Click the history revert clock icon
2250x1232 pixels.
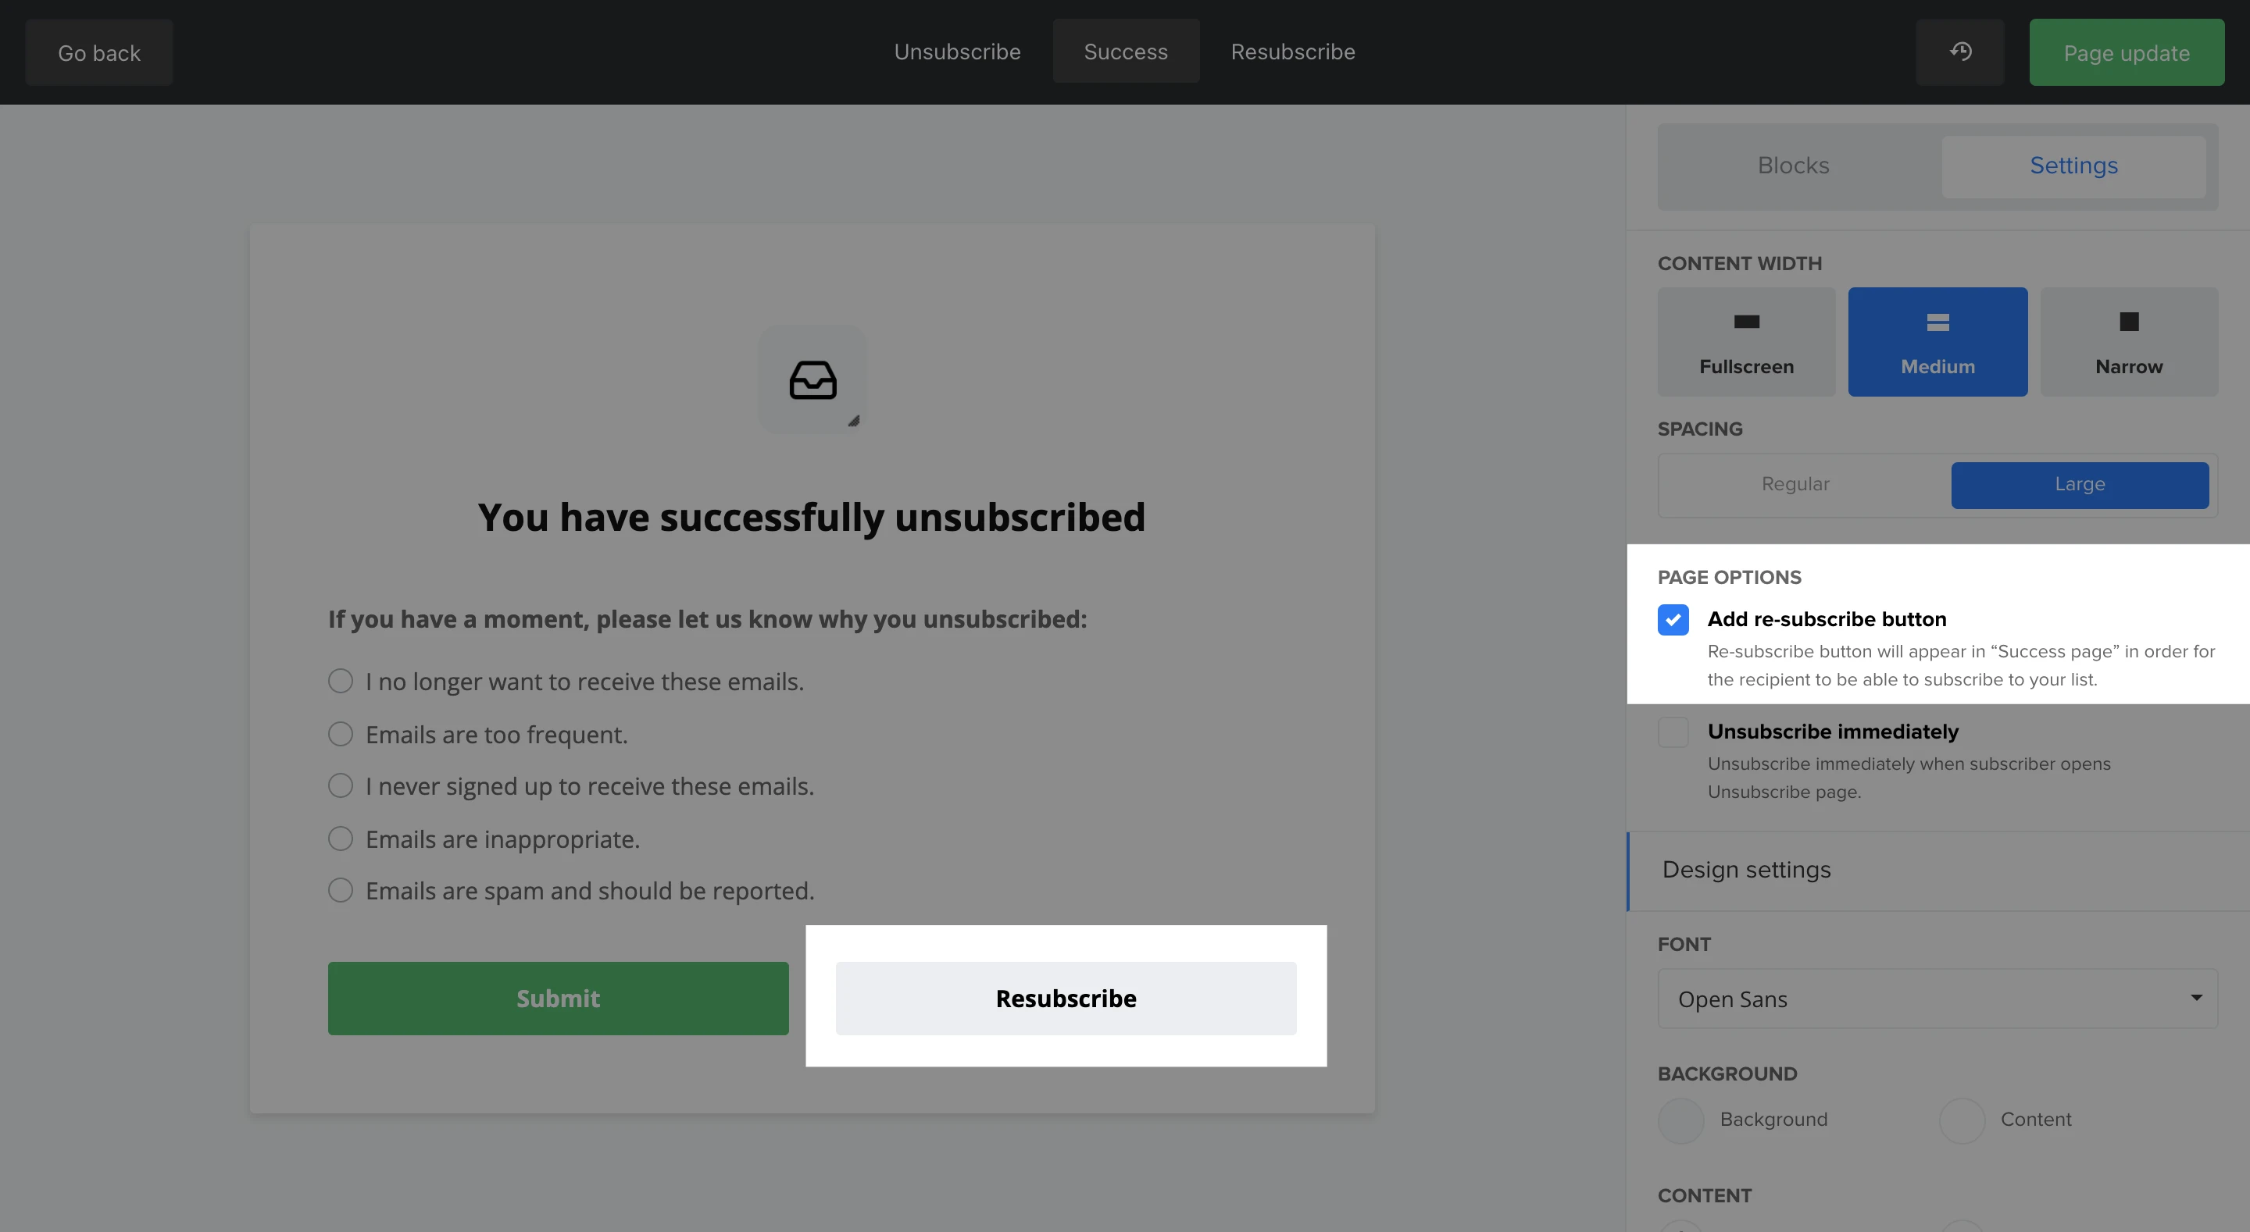1960,52
